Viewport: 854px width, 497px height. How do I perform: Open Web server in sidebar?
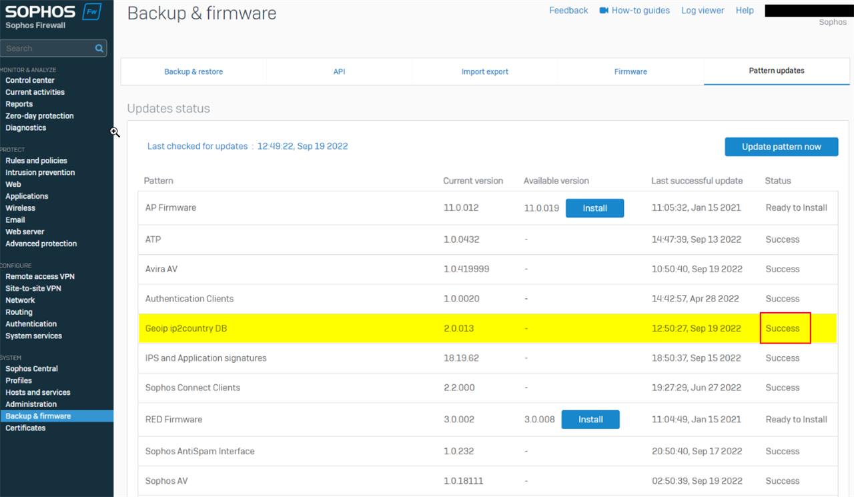click(25, 232)
